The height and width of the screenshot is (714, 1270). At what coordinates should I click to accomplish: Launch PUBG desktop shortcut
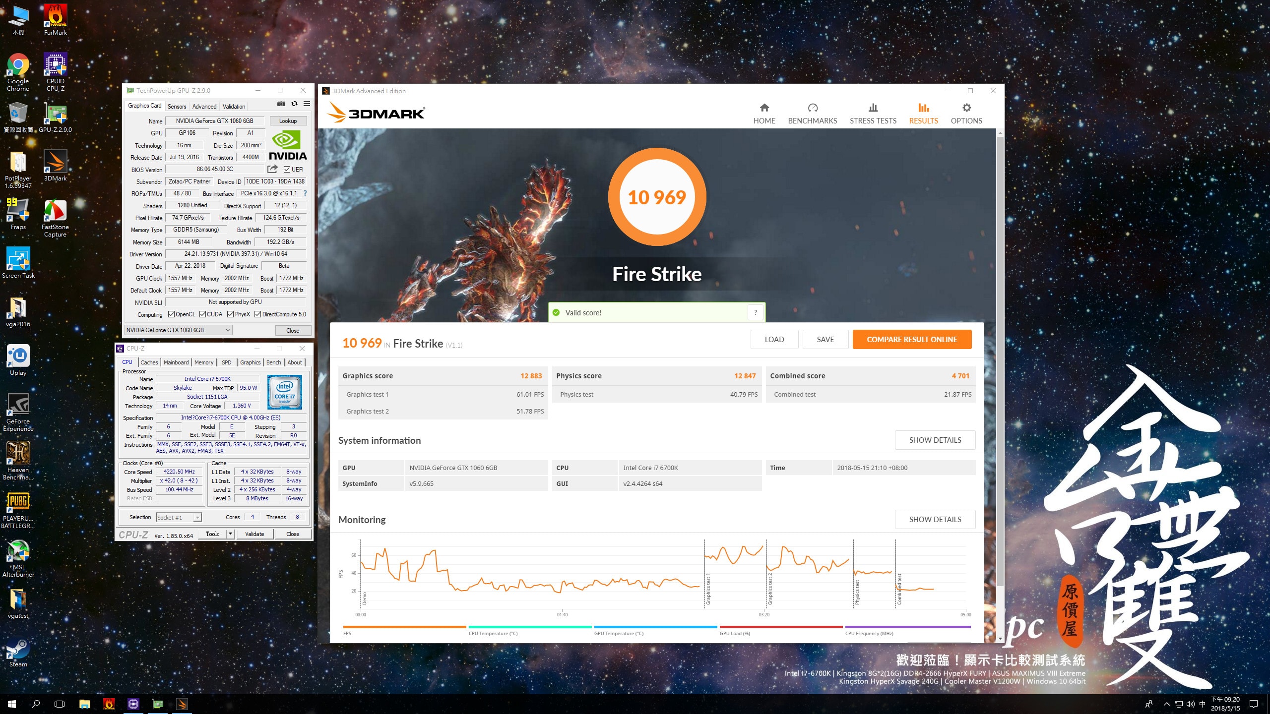18,511
